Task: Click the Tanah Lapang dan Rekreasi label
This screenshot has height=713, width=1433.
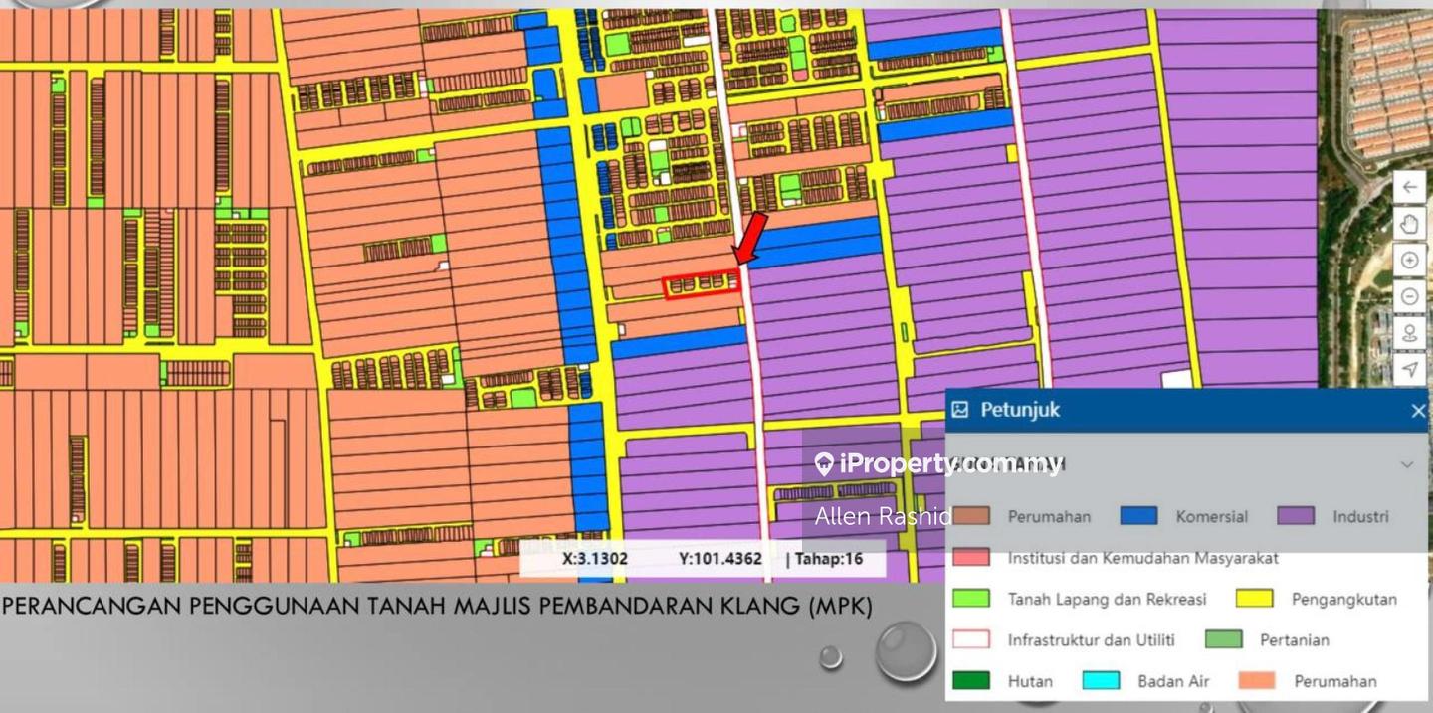Action: [x=1107, y=599]
